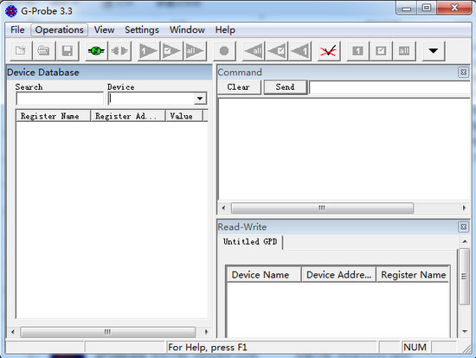Click the Register Ad... column header

click(128, 116)
